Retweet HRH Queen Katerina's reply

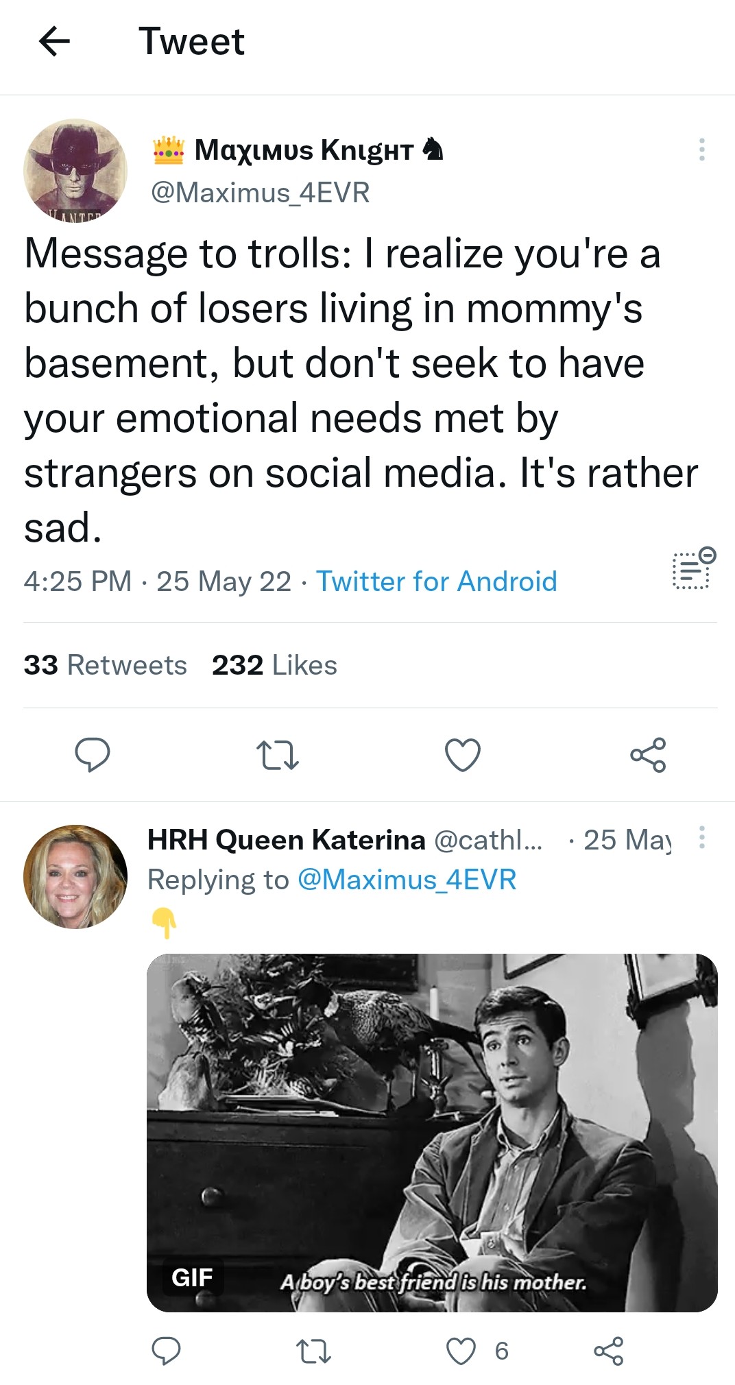313,1351
